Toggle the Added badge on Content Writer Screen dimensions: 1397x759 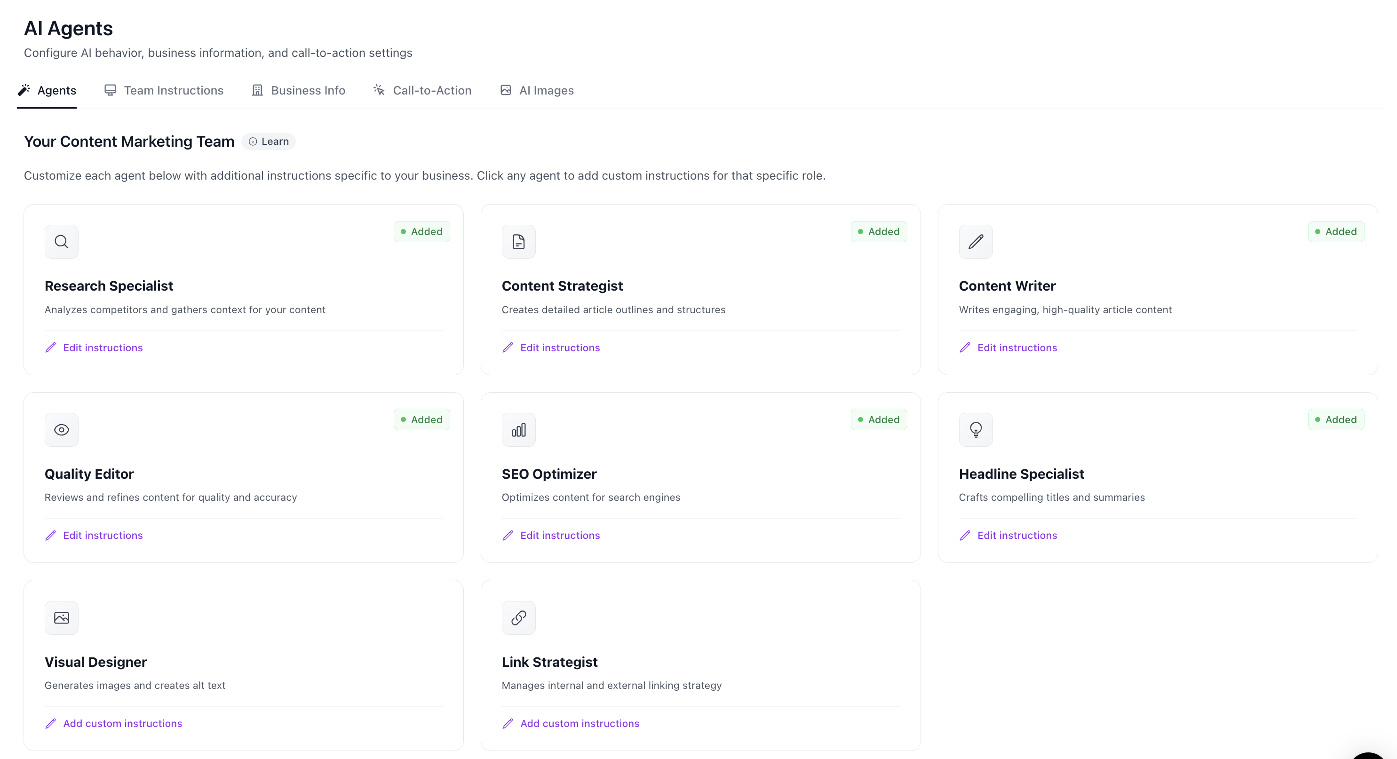point(1336,231)
